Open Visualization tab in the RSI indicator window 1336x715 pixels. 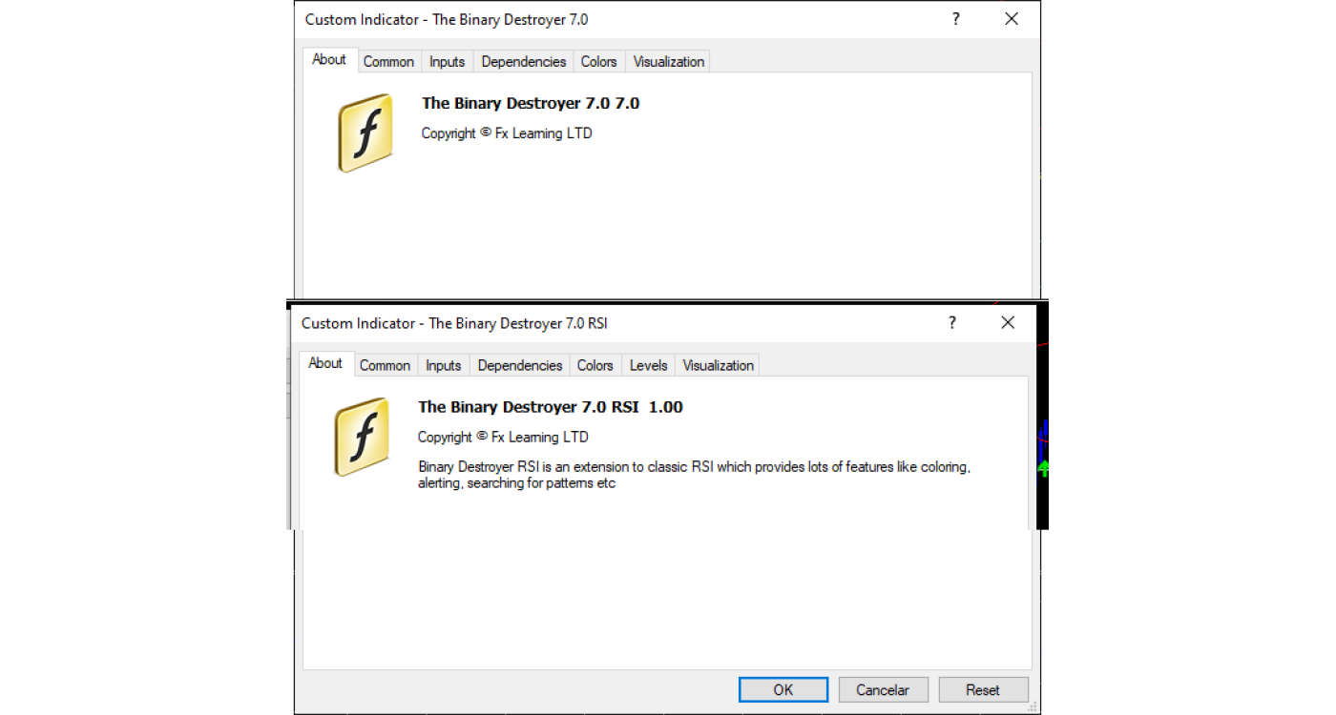click(x=719, y=366)
